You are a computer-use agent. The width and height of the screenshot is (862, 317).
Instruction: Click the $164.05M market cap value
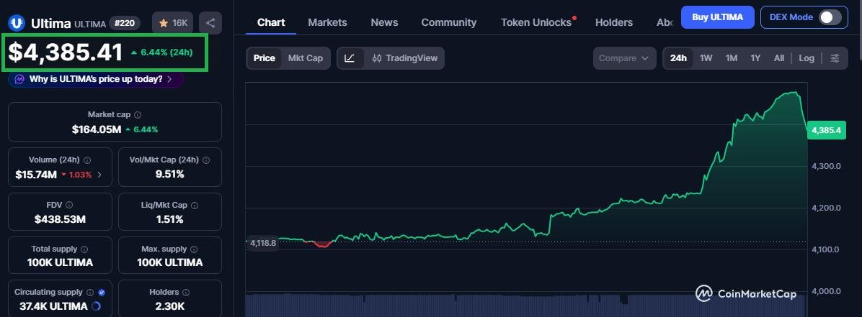[x=96, y=129]
